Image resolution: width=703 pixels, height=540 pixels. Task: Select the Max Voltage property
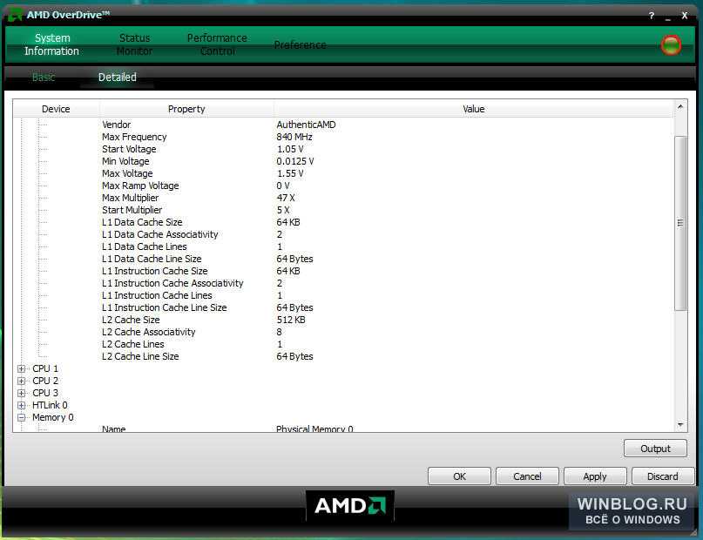pyautogui.click(x=127, y=173)
